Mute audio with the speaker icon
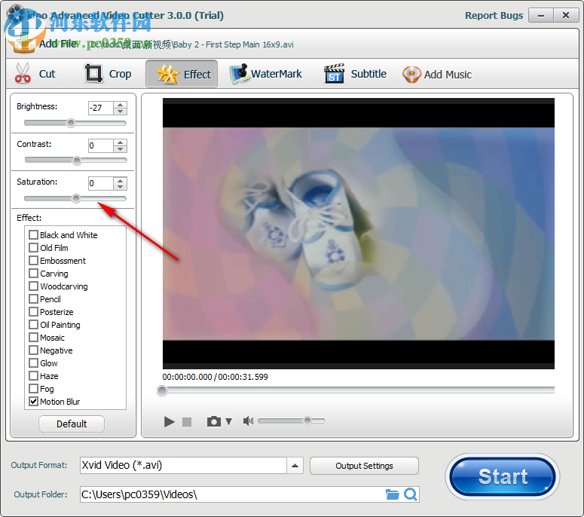This screenshot has height=517, width=584. 248,421
